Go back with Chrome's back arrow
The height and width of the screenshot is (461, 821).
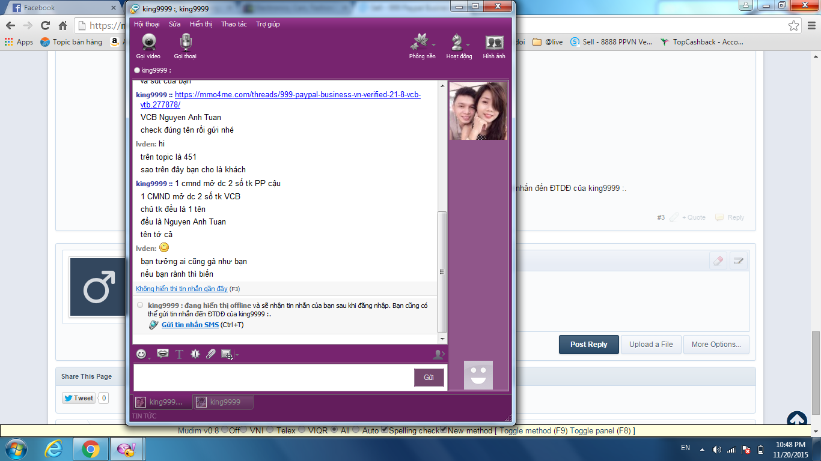(10, 26)
